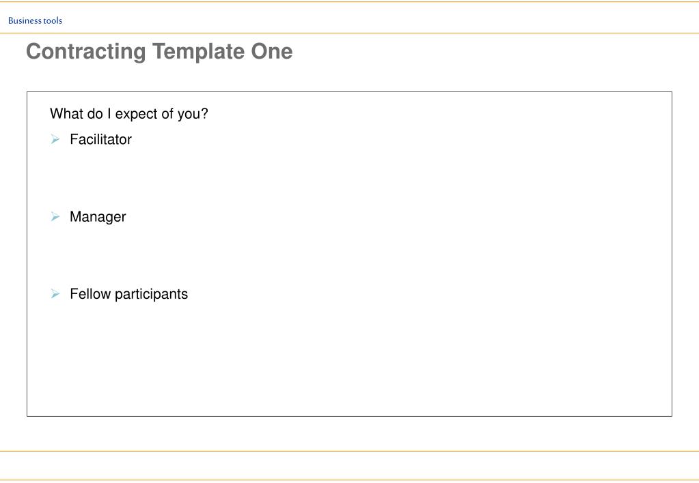Click the arrow bullet before Fellow participants

[x=55, y=294]
